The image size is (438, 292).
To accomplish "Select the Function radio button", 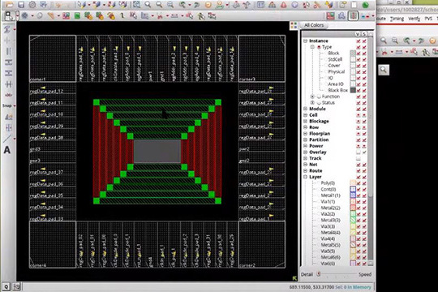I will pyautogui.click(x=319, y=97).
